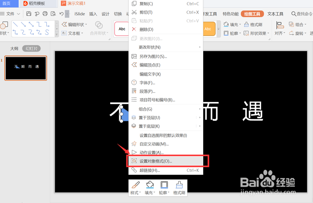Click the character 遇 on the slide
Viewport: 313px width, 203px height.
[253, 111]
